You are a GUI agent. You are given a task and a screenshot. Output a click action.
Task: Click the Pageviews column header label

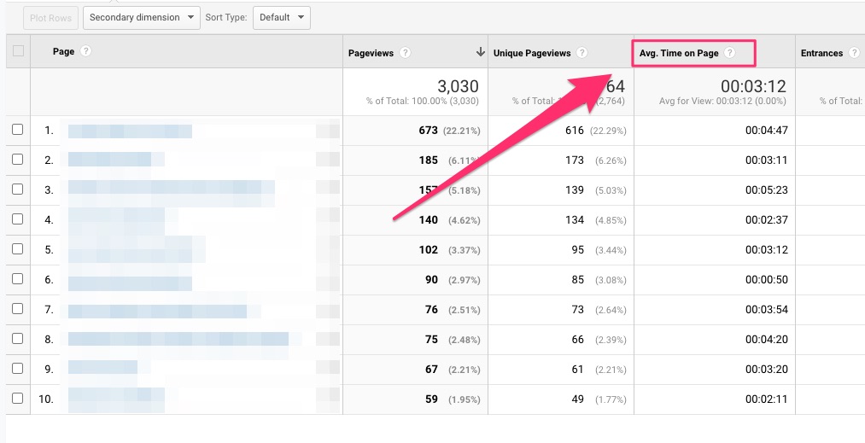coord(371,53)
